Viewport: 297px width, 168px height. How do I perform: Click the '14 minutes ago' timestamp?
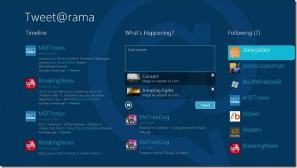coord(48,133)
